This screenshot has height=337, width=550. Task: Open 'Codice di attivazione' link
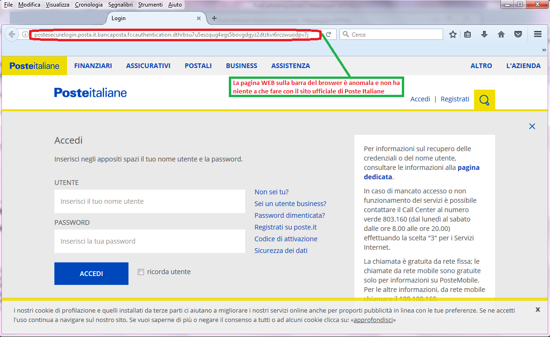coord(286,239)
